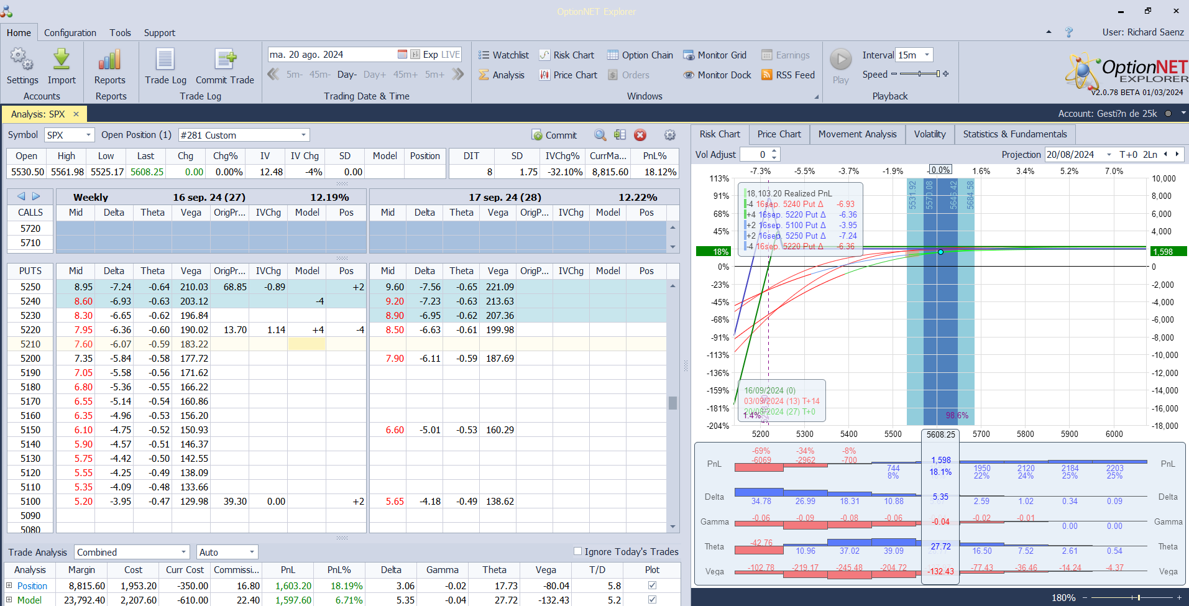Toggle Ignore Today's Trades checkbox
1189x606 pixels.
(x=577, y=551)
